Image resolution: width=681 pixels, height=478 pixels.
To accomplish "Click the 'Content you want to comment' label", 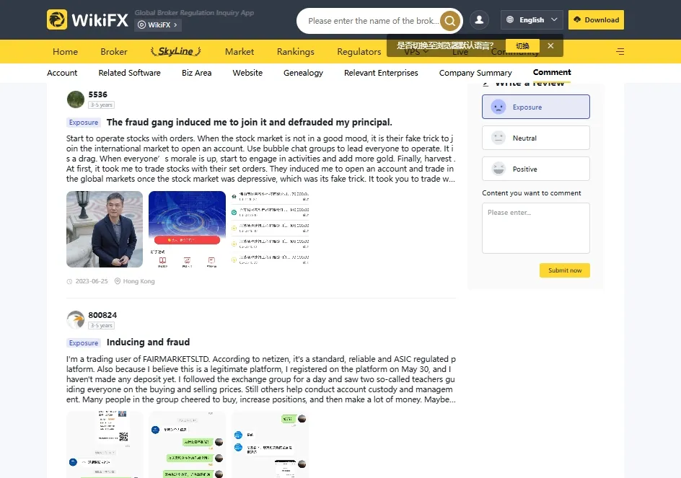I will point(531,192).
